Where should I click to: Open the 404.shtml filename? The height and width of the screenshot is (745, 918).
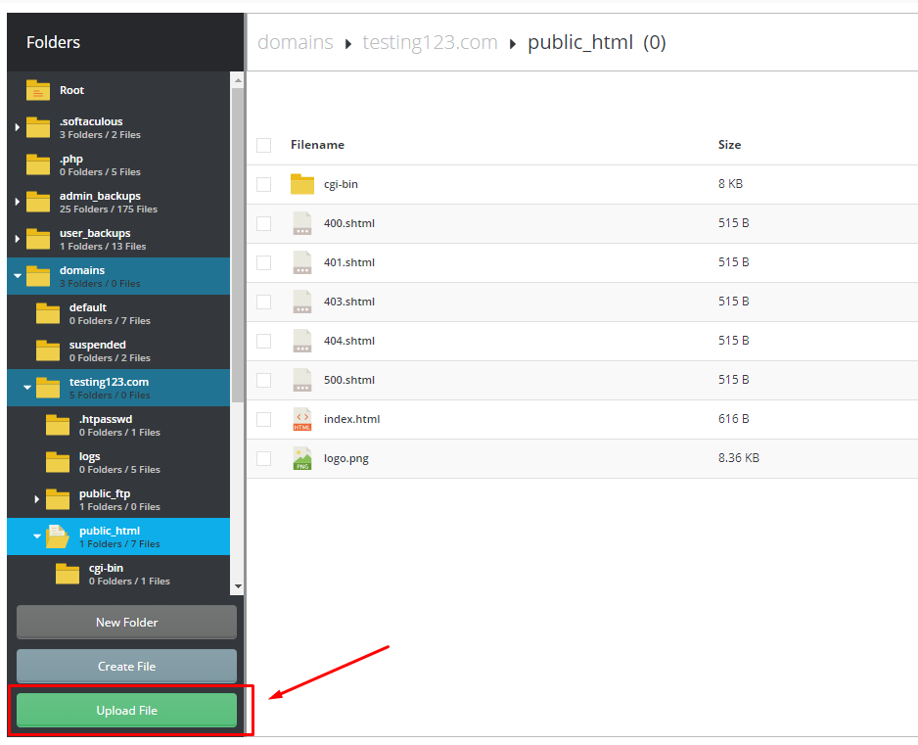(x=349, y=341)
